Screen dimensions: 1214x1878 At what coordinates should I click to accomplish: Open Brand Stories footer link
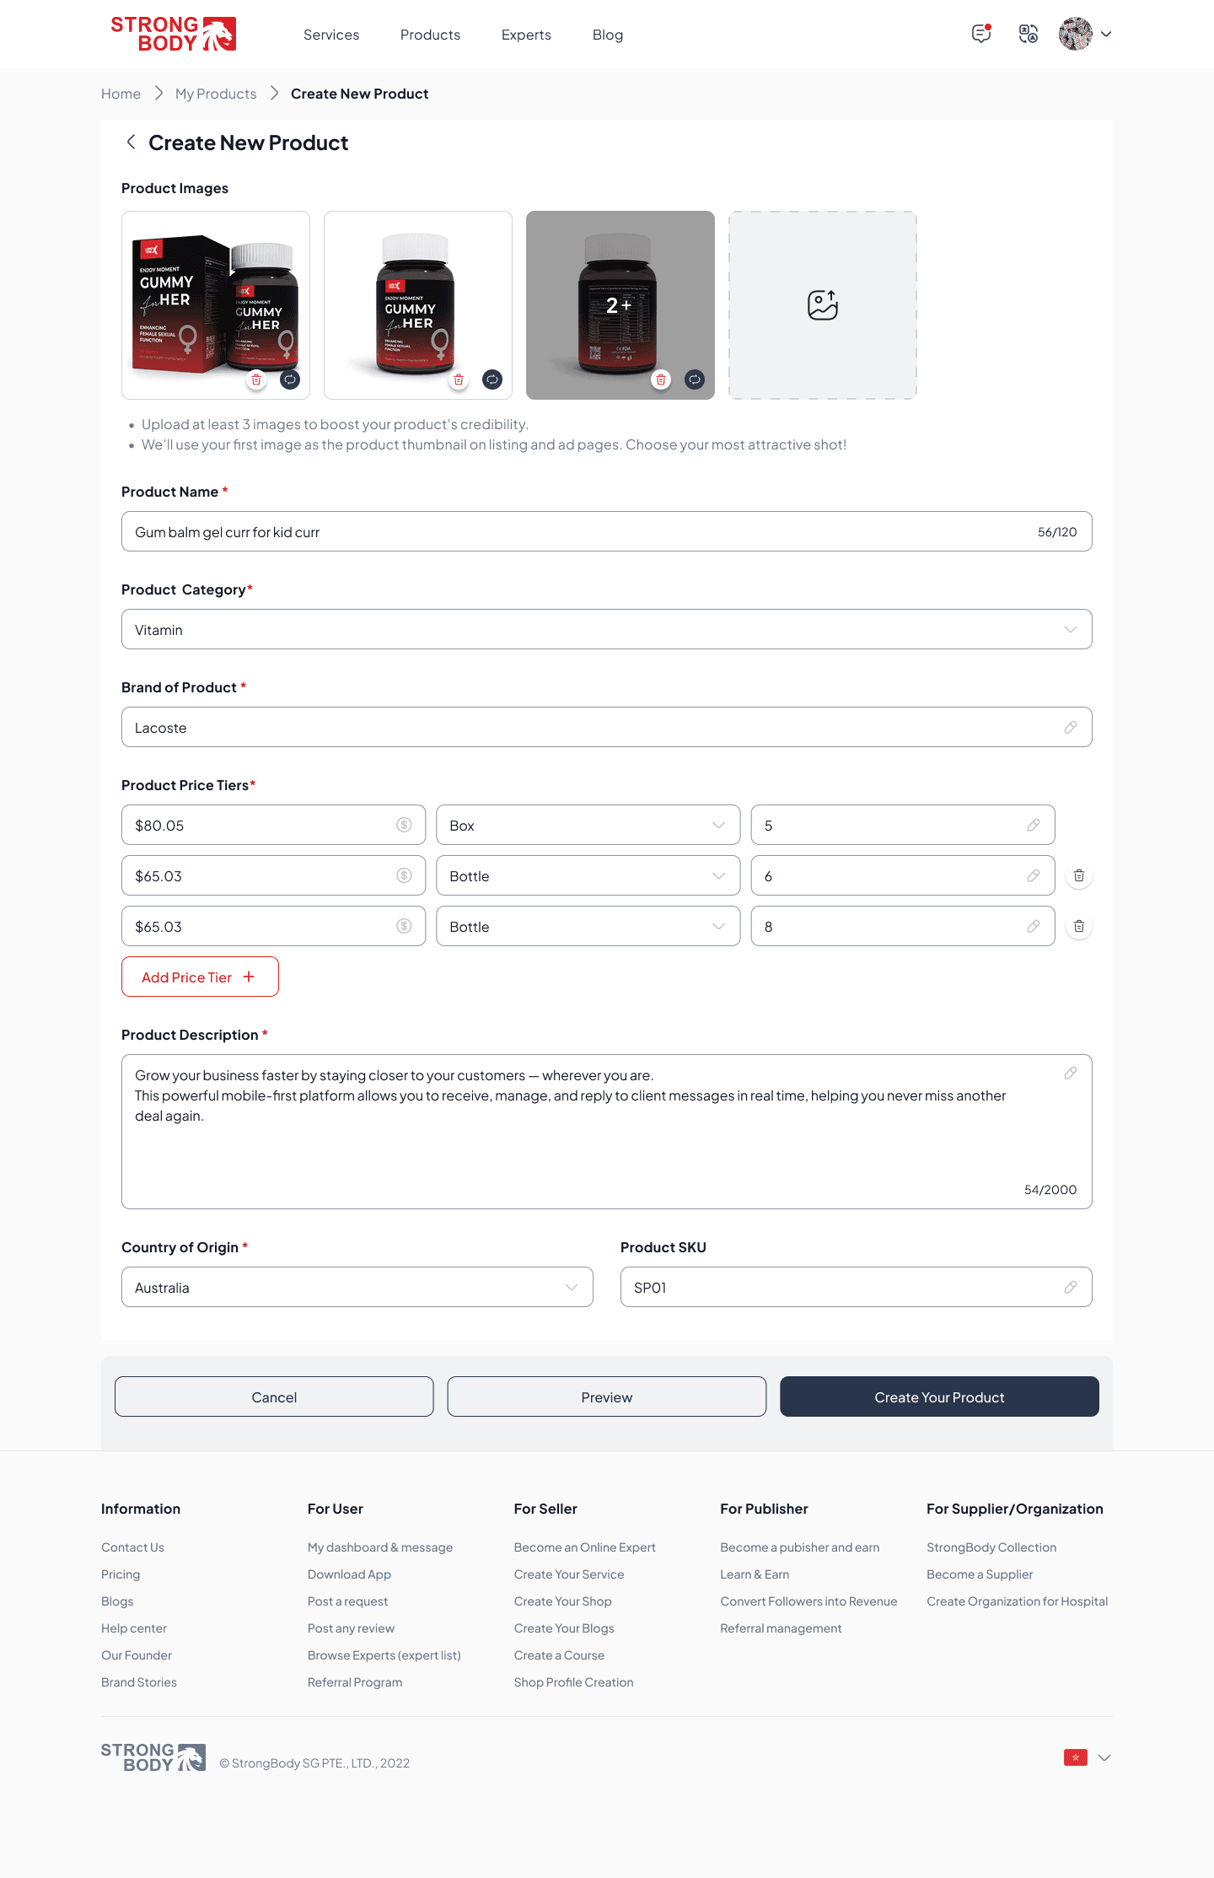click(139, 1682)
